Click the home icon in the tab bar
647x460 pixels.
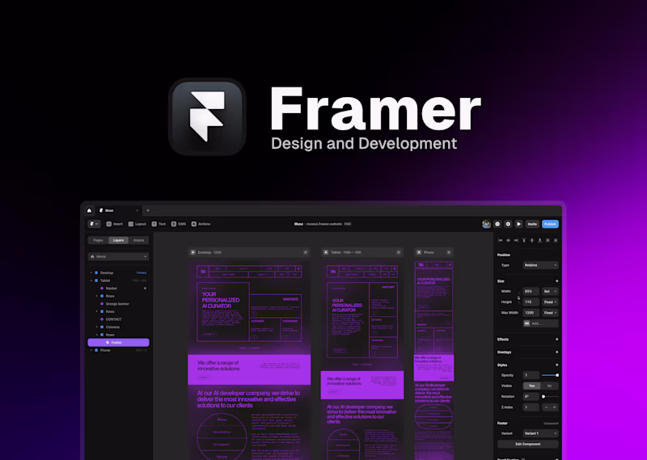tap(89, 210)
